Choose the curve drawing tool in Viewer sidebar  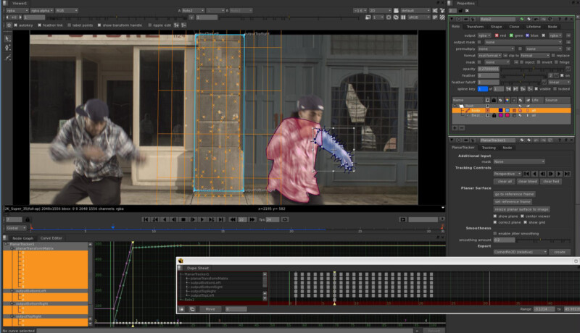click(8, 57)
